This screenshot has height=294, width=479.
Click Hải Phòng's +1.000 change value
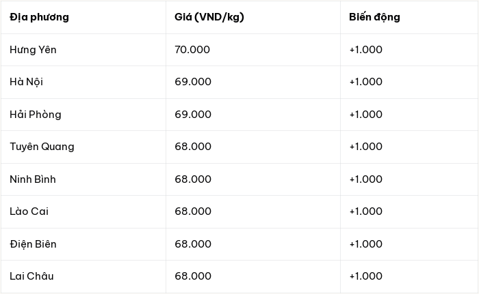(365, 115)
